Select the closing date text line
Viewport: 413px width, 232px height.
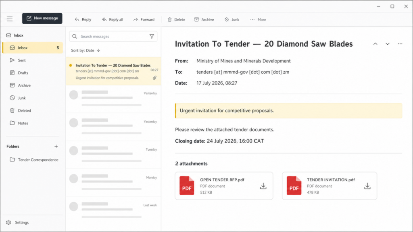coord(219,141)
